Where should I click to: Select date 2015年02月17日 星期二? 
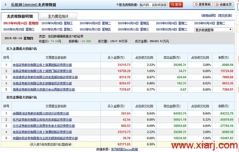tap(57, 29)
